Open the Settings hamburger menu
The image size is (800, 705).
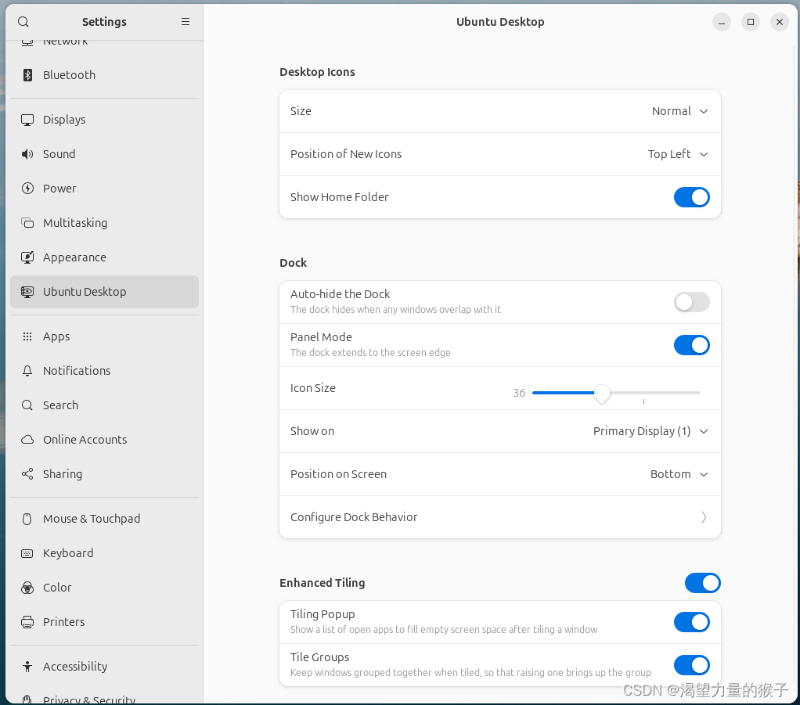(186, 22)
